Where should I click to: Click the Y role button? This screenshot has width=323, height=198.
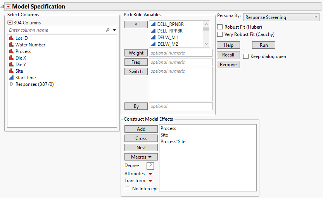point(136,25)
